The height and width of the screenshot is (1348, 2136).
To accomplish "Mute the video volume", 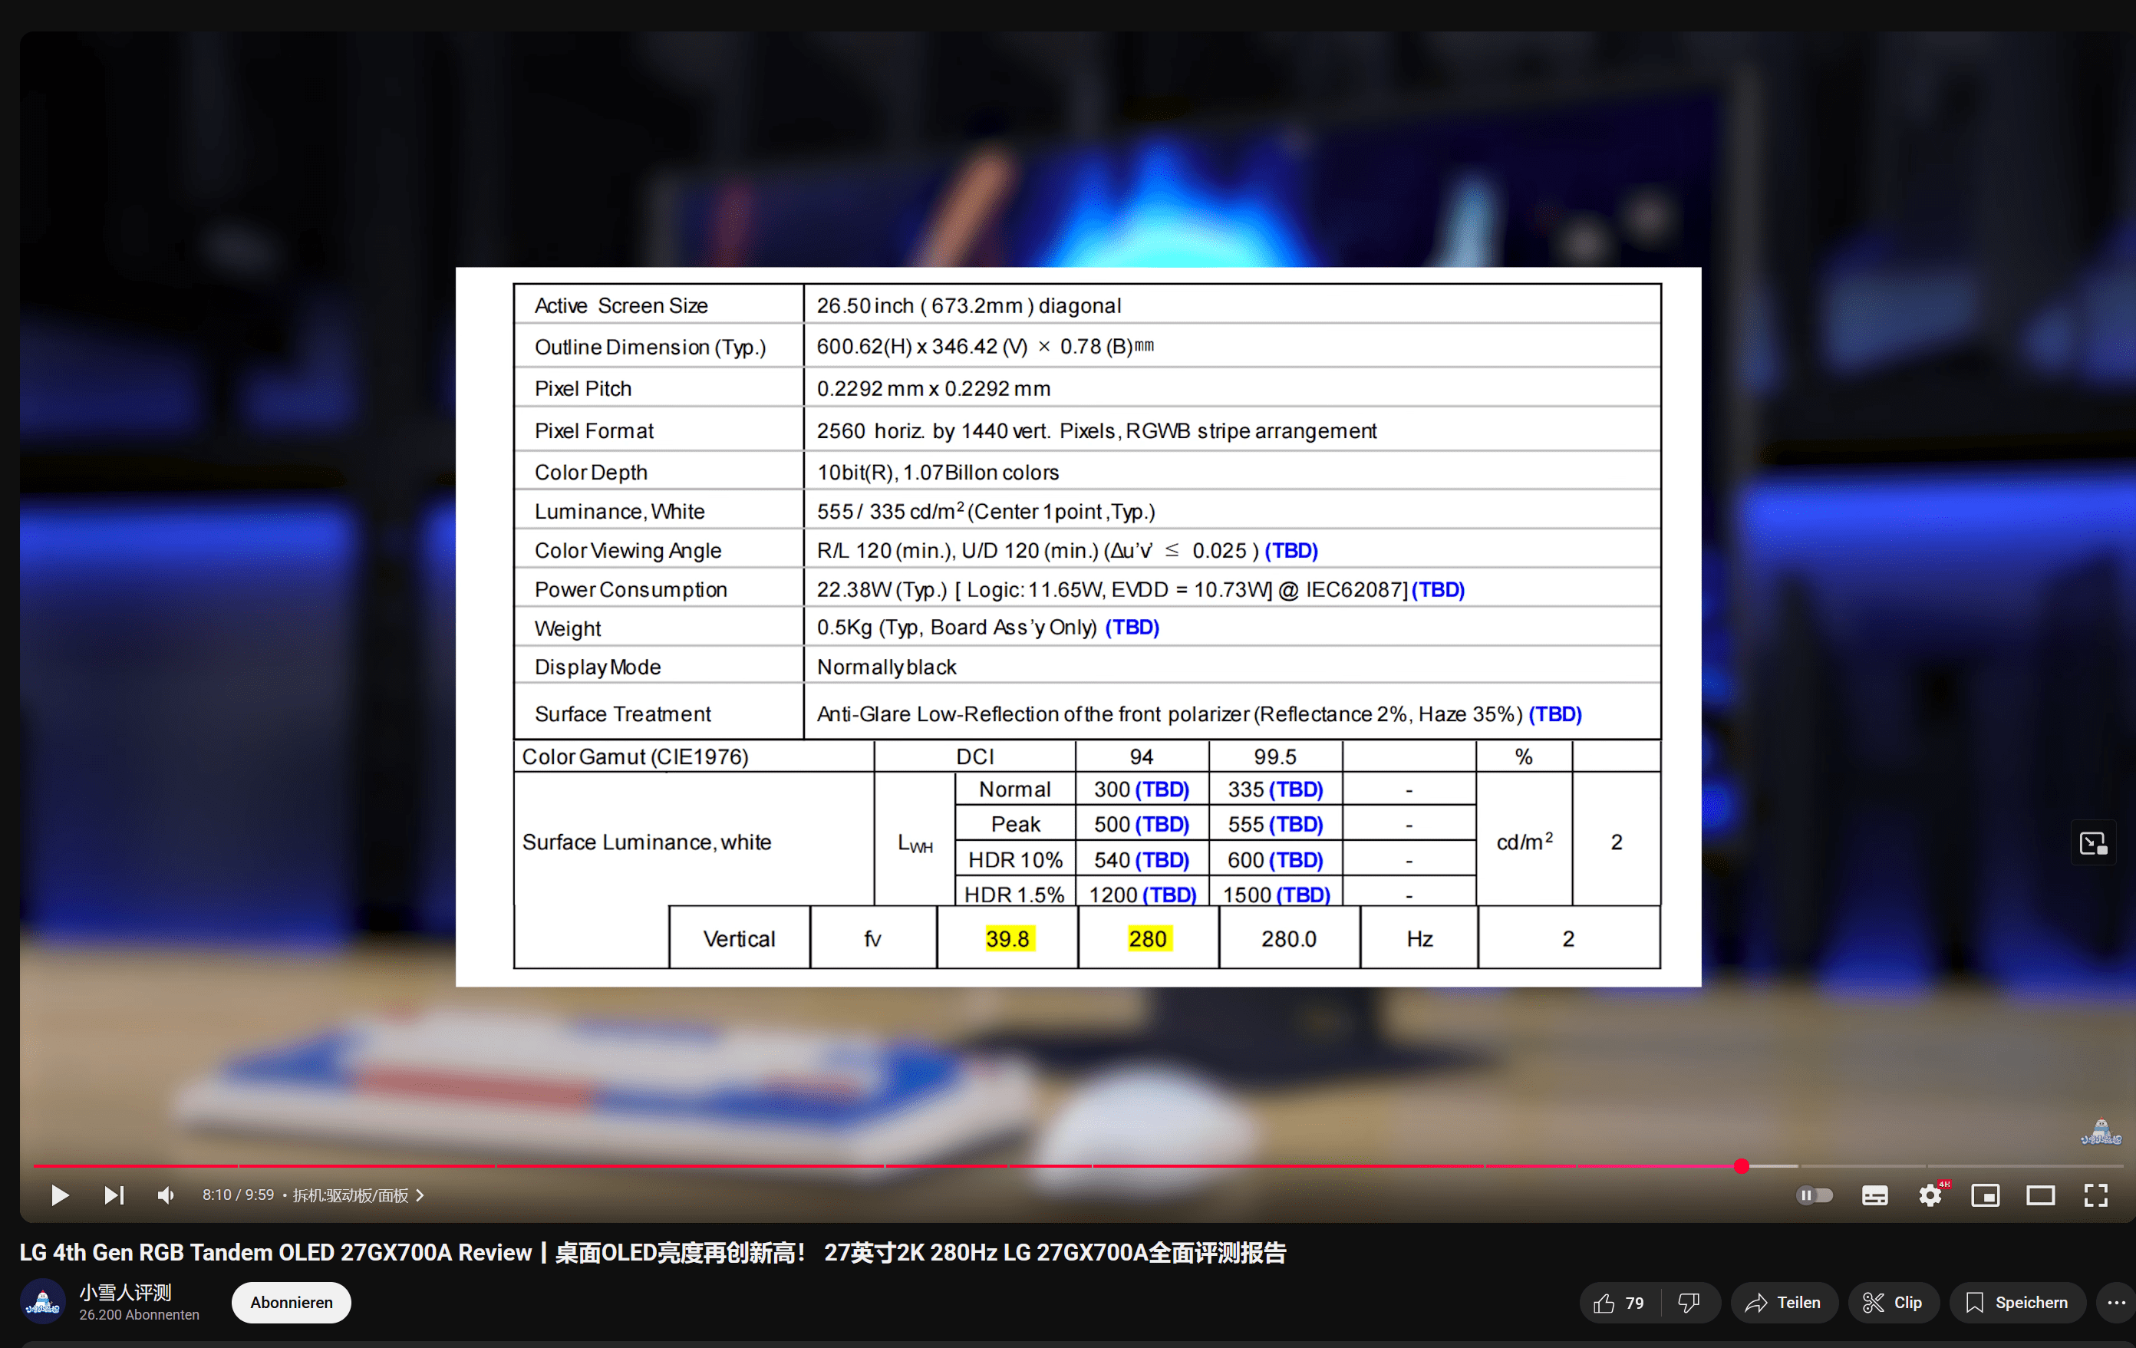I will pos(166,1195).
